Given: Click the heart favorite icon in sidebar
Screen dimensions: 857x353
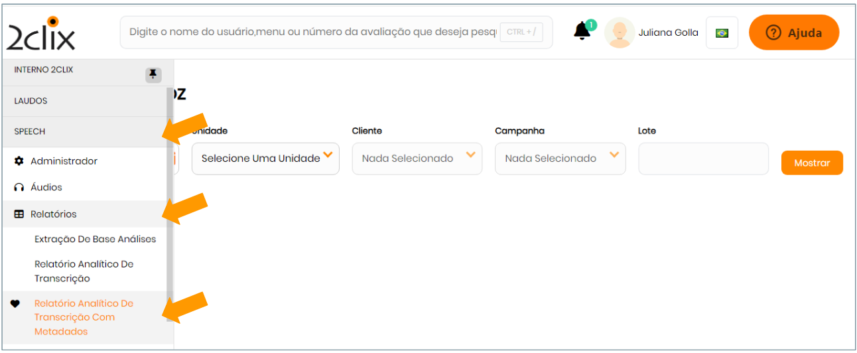Looking at the screenshot, I should 15,304.
